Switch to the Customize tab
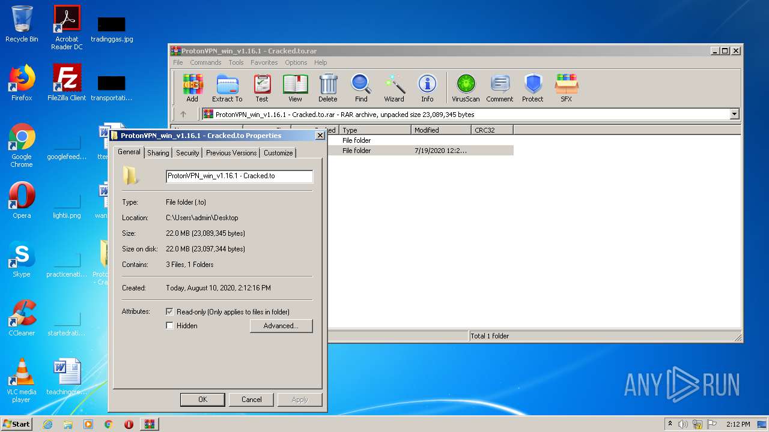The image size is (769, 432). 278,153
